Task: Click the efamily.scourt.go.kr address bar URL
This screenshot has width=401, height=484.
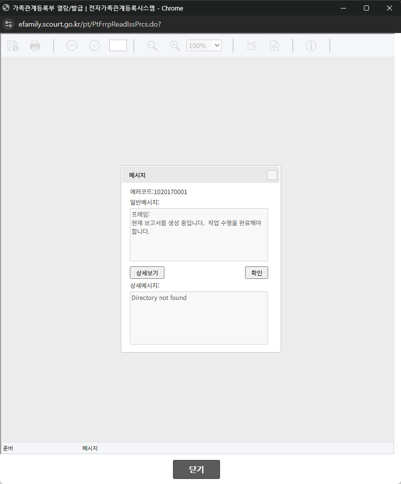Action: (x=90, y=24)
